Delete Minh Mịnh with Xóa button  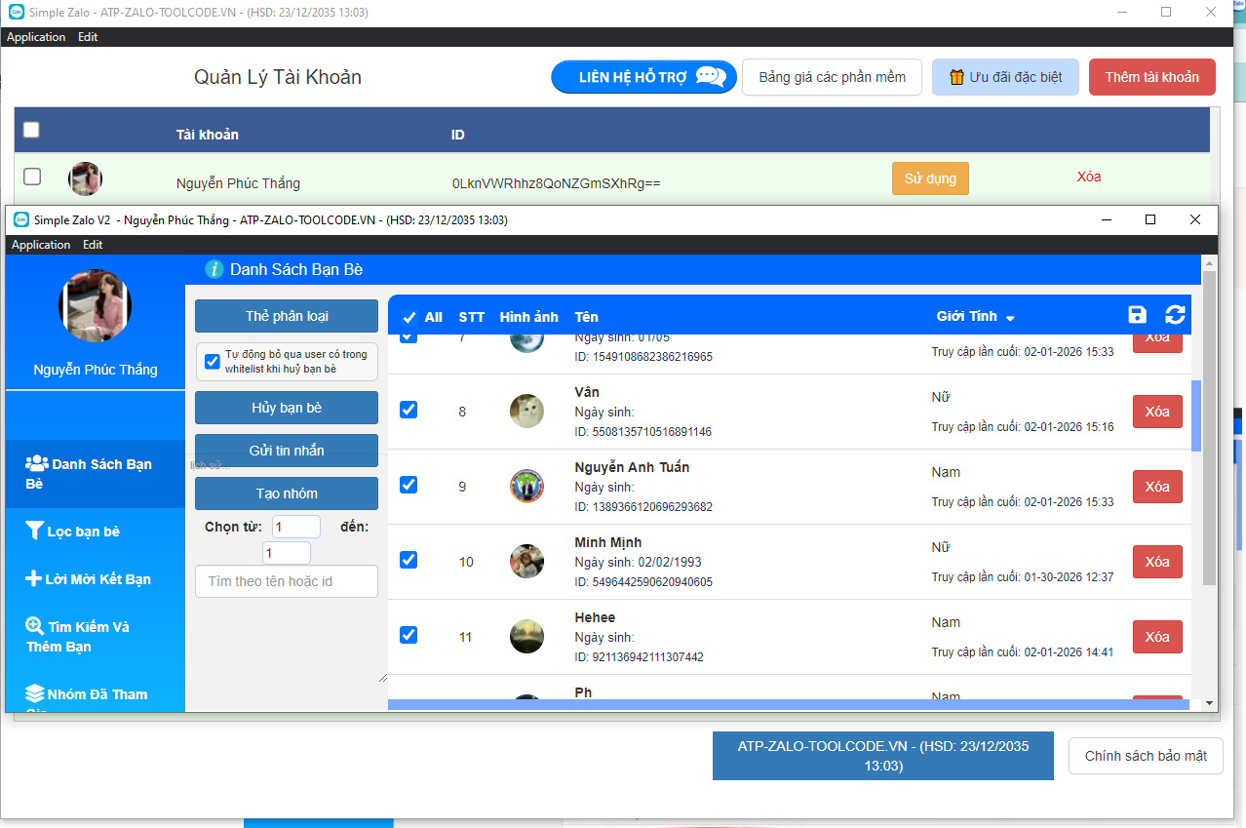pyautogui.click(x=1157, y=562)
